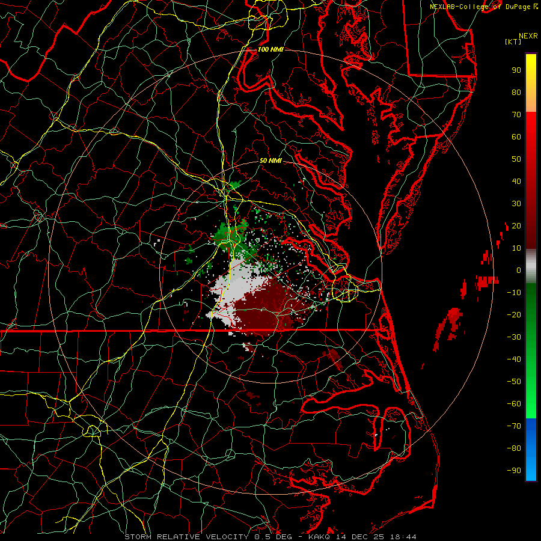
Task: Click the 100 NMI range ring label
Action: click(270, 49)
